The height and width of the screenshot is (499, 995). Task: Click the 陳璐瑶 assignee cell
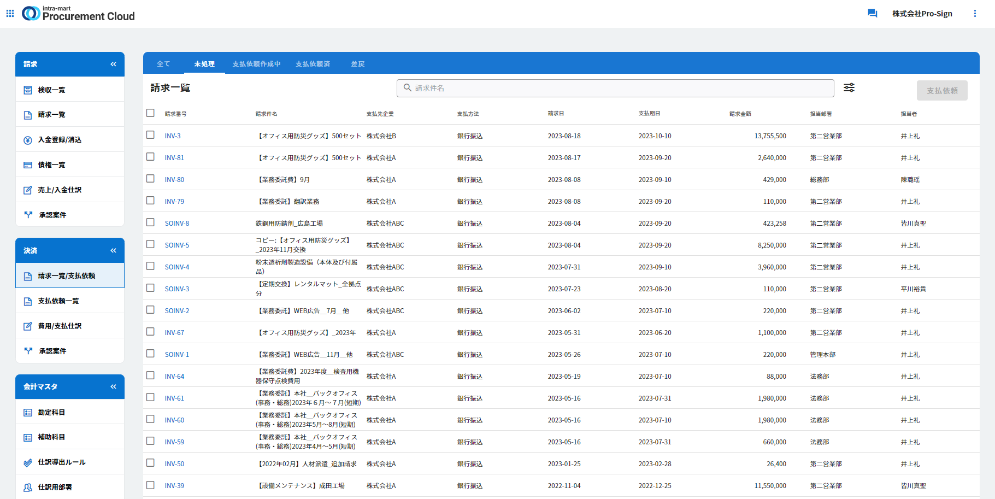pyautogui.click(x=910, y=180)
